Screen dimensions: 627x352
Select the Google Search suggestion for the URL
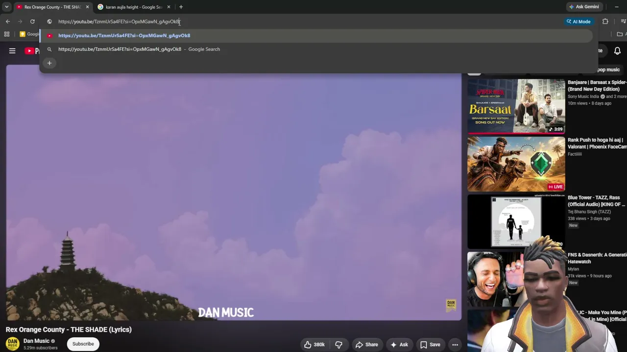[x=316, y=49]
